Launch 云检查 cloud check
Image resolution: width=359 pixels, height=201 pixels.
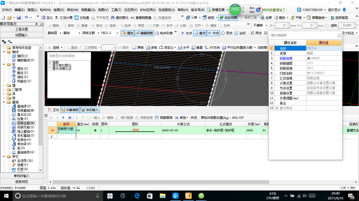pos(82,18)
